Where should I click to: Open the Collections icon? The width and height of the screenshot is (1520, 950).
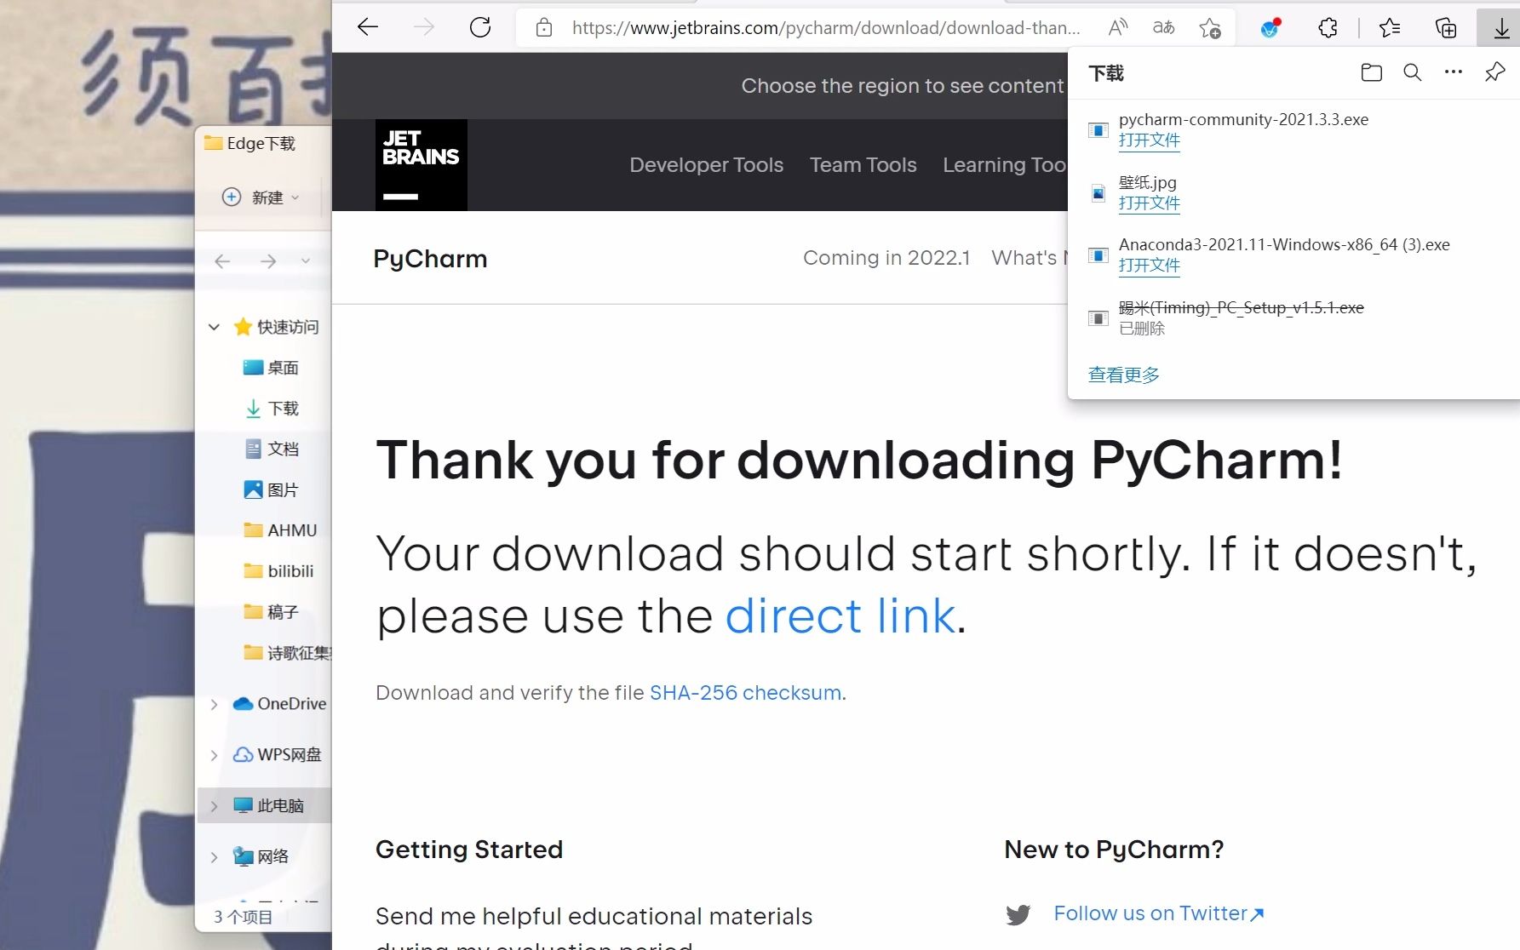(1446, 28)
